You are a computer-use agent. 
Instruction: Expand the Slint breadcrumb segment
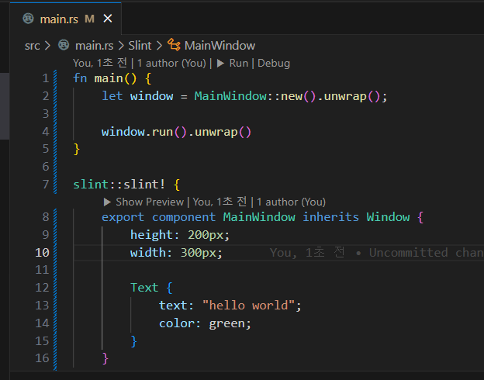tap(140, 46)
